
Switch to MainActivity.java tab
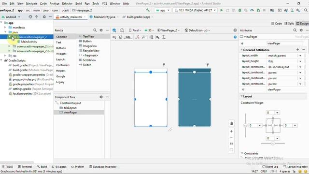coord(104,17)
